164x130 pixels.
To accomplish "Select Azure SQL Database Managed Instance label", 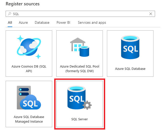I will point(29,119).
